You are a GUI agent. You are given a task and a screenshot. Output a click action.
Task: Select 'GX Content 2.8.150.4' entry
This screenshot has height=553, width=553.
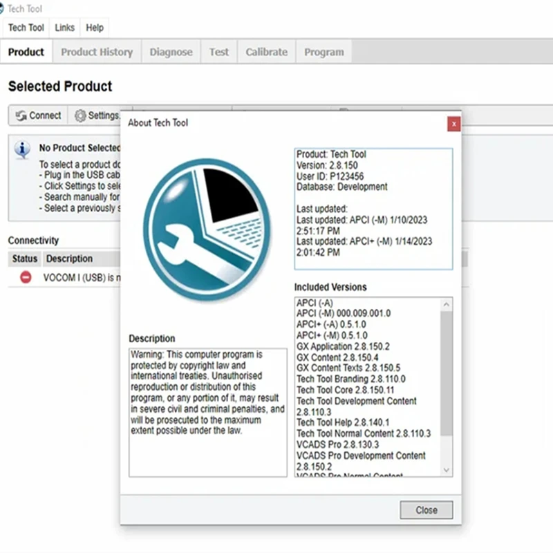pos(337,357)
